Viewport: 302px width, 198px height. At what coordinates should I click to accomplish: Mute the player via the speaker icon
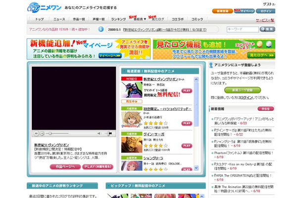point(99,133)
